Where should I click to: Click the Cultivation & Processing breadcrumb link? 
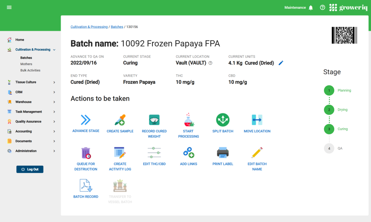pos(89,27)
